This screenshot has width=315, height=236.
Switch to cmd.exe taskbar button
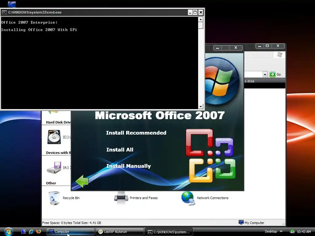point(169,232)
